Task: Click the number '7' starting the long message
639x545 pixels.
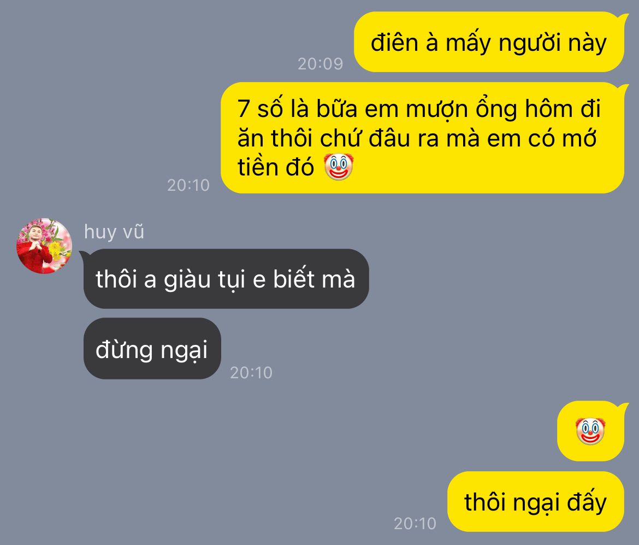Action: click(243, 109)
